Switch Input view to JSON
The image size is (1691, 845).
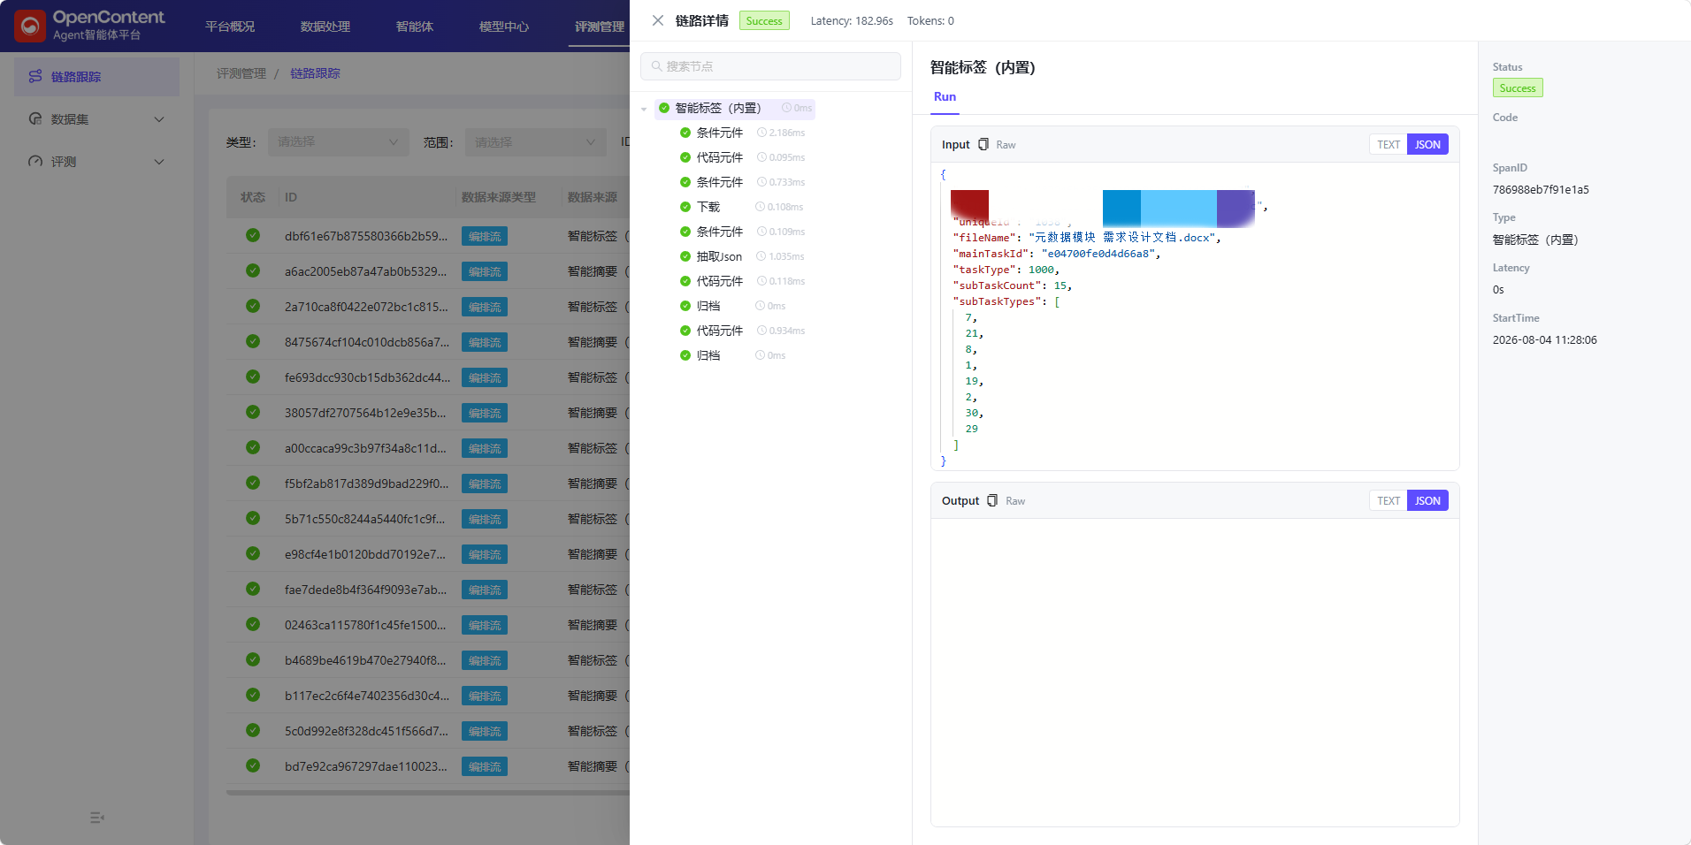pos(1427,144)
